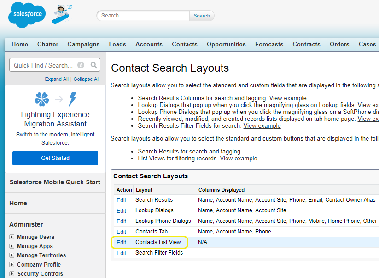This screenshot has width=379, height=278.
Task: Focus the global Search text field
Action: point(143,16)
